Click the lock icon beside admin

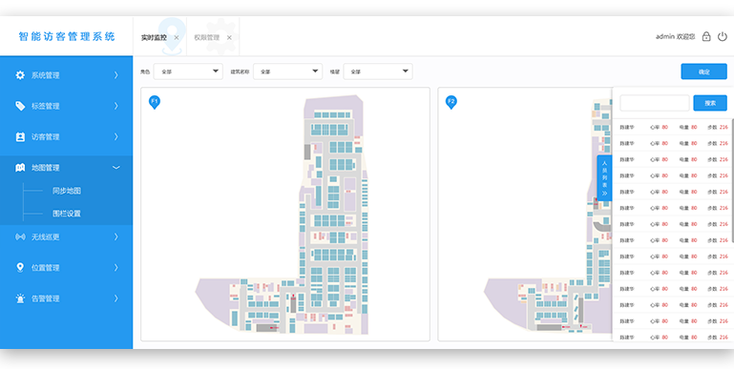706,36
